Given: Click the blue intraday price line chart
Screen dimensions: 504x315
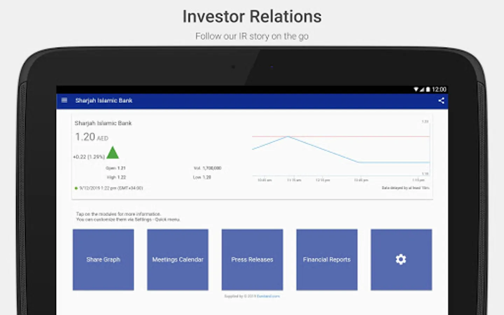Looking at the screenshot, I should tap(341, 150).
